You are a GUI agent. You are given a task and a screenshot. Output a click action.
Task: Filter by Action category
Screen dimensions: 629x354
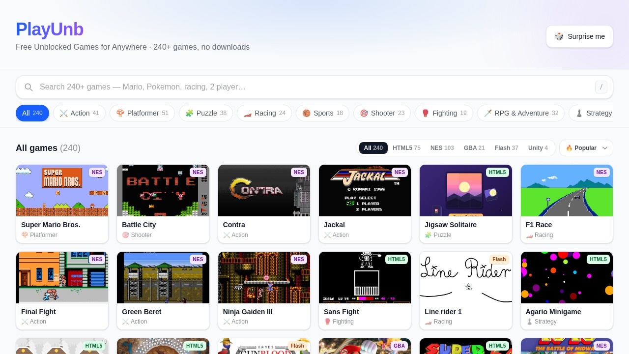79,113
